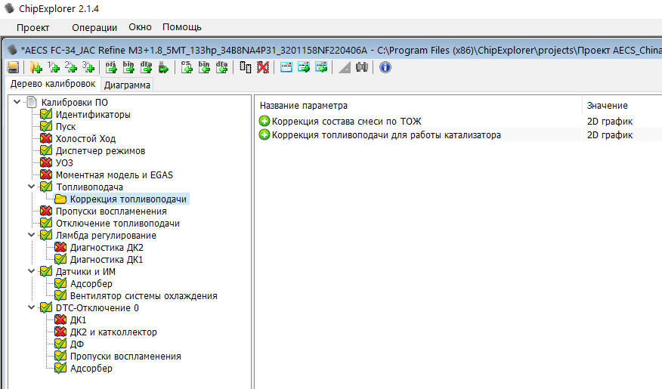Image resolution: width=662 pixels, height=389 pixels.
Task: Toggle the check mark on 'Идентификаторы'
Action: coord(46,115)
